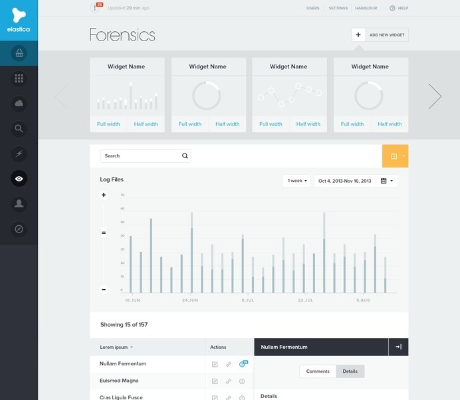The width and height of the screenshot is (460, 400).
Task: Open the Users menu
Action: [x=312, y=8]
